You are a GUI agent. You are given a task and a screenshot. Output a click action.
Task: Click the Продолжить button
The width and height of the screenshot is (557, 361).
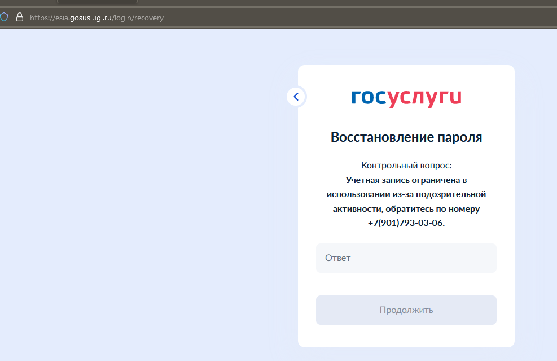[x=406, y=310]
